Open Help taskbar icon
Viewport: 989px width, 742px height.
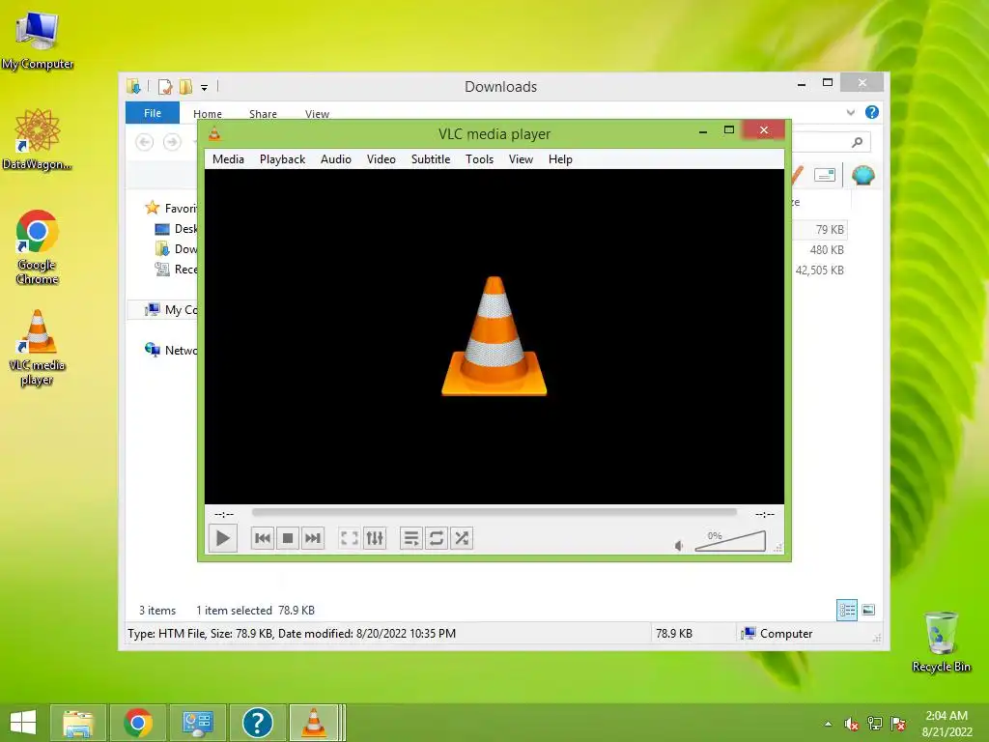257,723
